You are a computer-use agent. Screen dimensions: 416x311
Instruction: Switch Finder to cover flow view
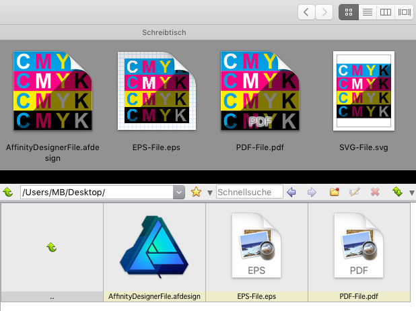(x=404, y=12)
